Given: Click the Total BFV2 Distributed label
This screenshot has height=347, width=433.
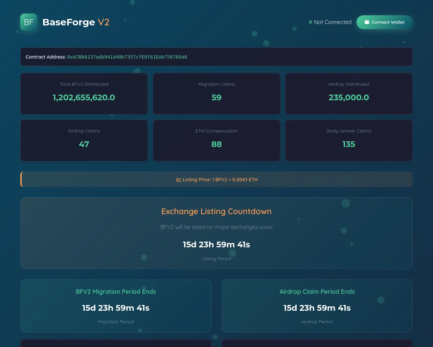Looking at the screenshot, I should (x=84, y=84).
